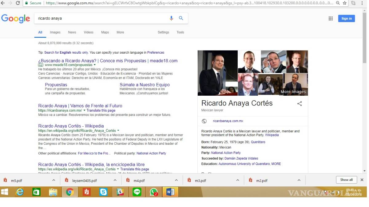Open Skype from the taskbar
This screenshot has width=369, height=207.
point(103,192)
